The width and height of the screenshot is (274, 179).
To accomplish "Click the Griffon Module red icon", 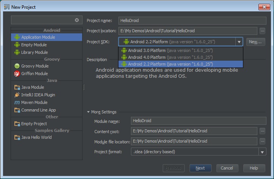I will 17,74.
